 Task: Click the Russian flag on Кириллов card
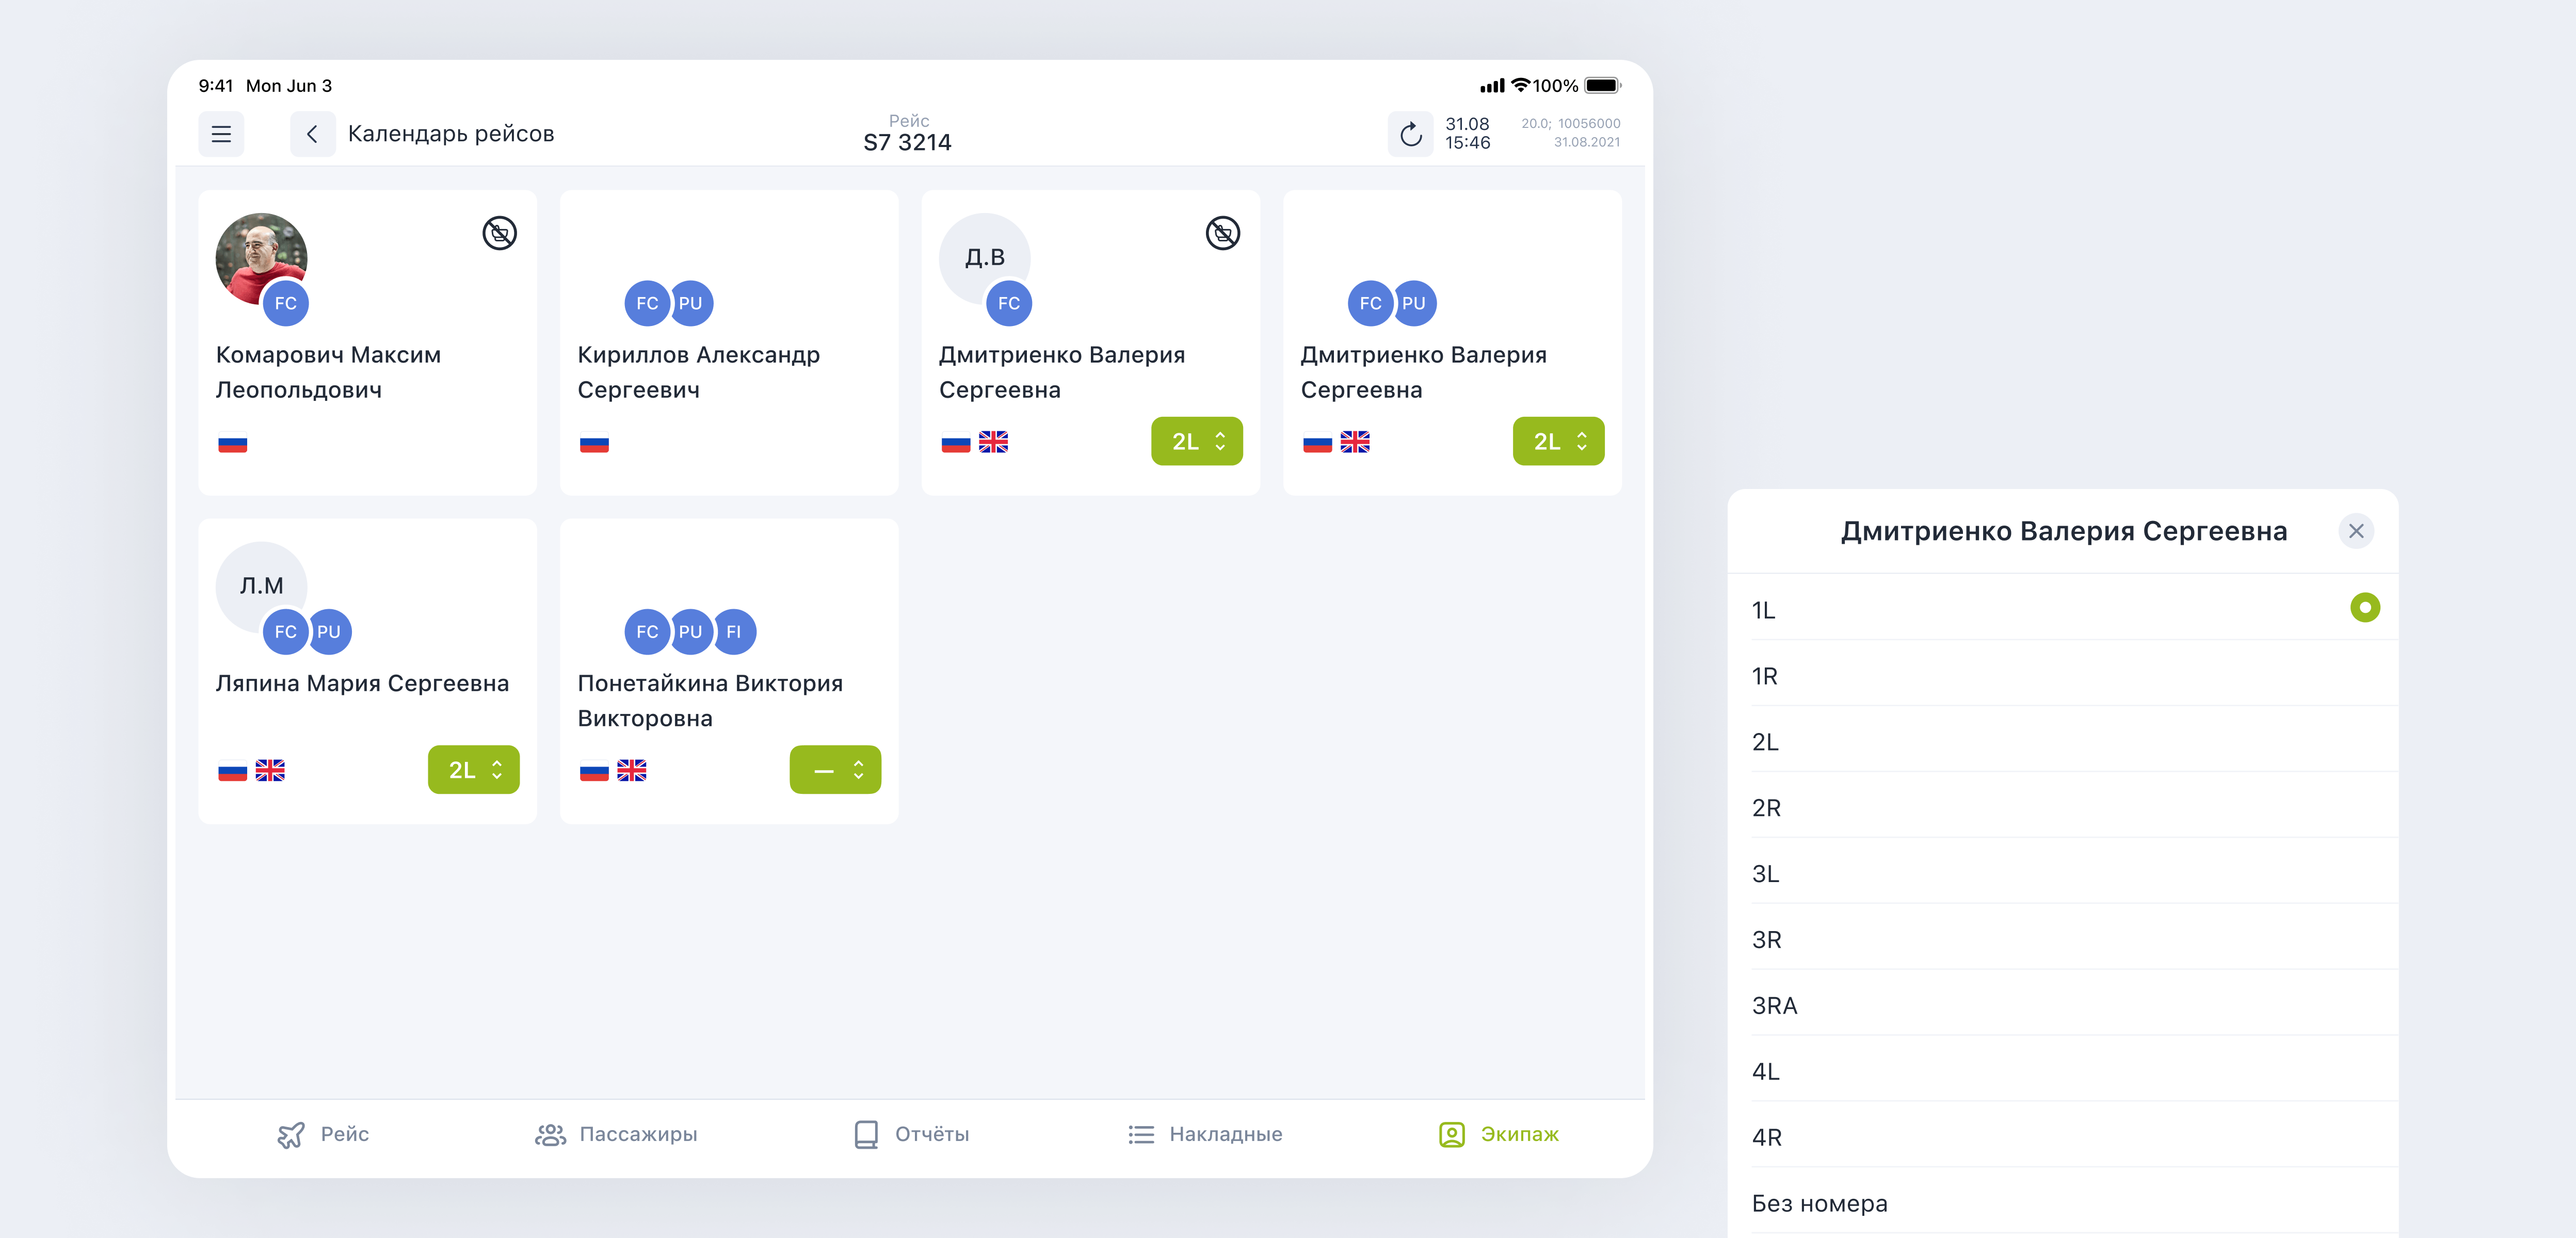coord(594,442)
